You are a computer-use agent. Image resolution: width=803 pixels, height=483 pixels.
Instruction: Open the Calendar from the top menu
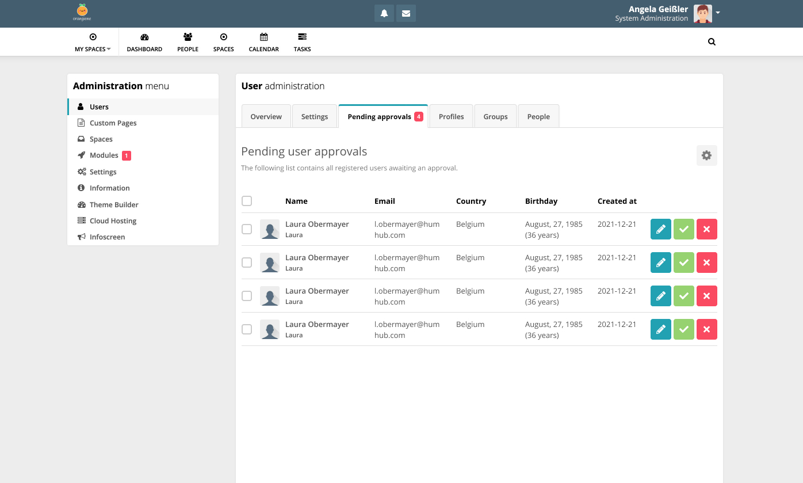pos(263,41)
